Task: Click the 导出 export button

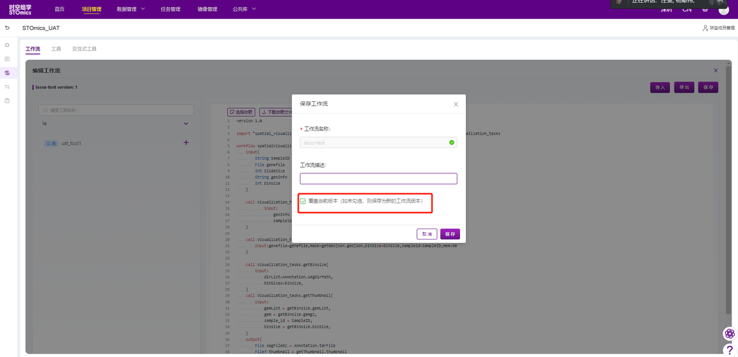Action: coord(684,88)
